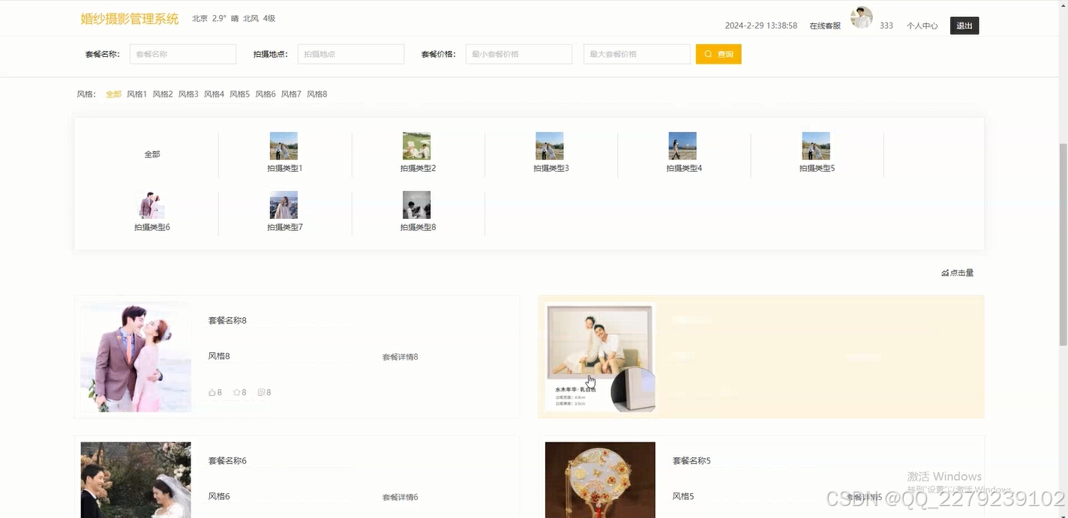The image size is (1068, 518).
Task: Click the 拍摄类型3 category
Action: click(x=549, y=146)
